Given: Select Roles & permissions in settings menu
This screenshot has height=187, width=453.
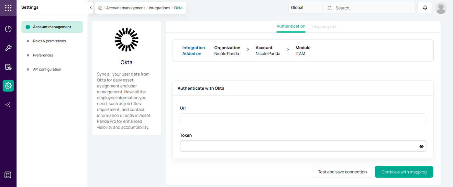Looking at the screenshot, I should tap(49, 41).
